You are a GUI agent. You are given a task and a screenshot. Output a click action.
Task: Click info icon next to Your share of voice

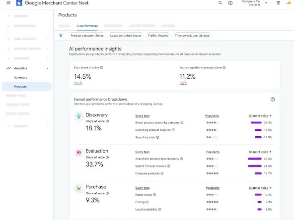pos(102,67)
